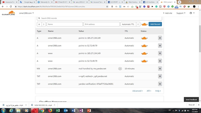Open the omer1986.com site selector dropdown

(x=27, y=13)
